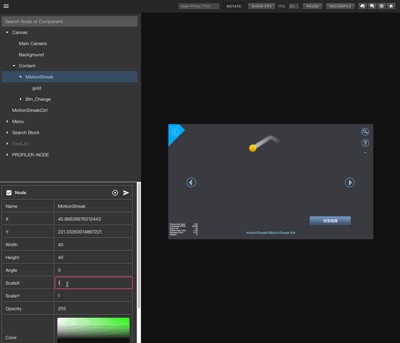Select Main Camera in the node tree
The width and height of the screenshot is (400, 343).
pyautogui.click(x=33, y=44)
